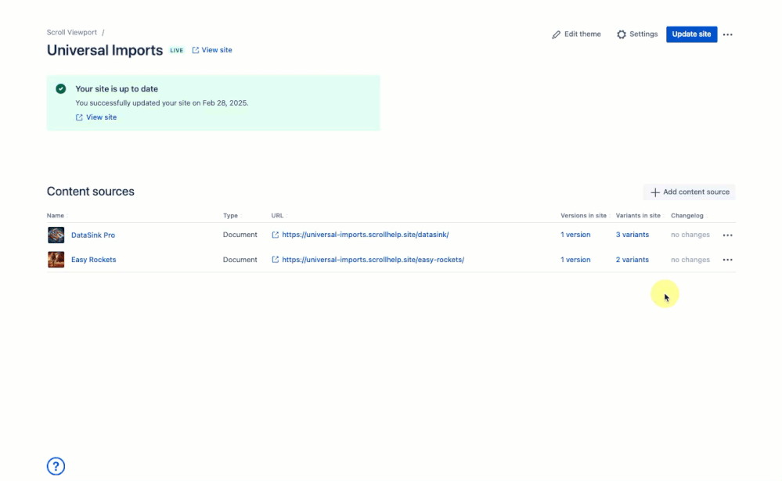This screenshot has height=481, width=782.
Task: Open the DataSink Pro row actions ellipsis
Action: [728, 235]
